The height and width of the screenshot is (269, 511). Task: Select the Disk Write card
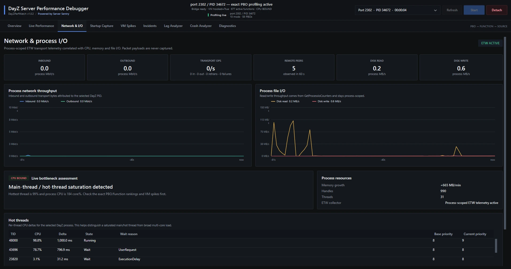(461, 67)
